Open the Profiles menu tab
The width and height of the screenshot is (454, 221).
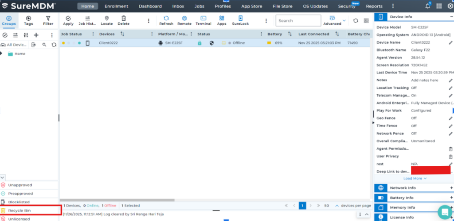(223, 6)
